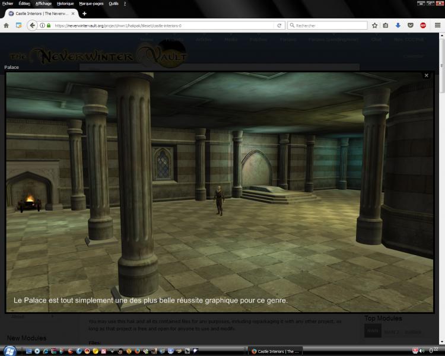This screenshot has width=445, height=356.
Task: Click the page vertical scrollbar
Action: [x=442, y=65]
